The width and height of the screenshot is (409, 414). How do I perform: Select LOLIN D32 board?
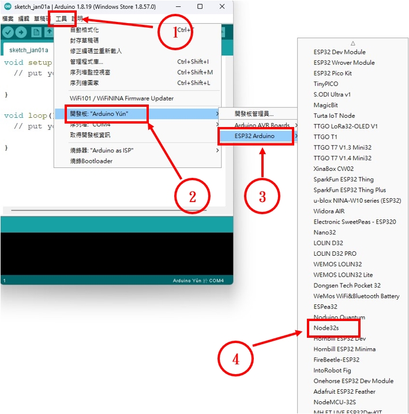[353, 243]
